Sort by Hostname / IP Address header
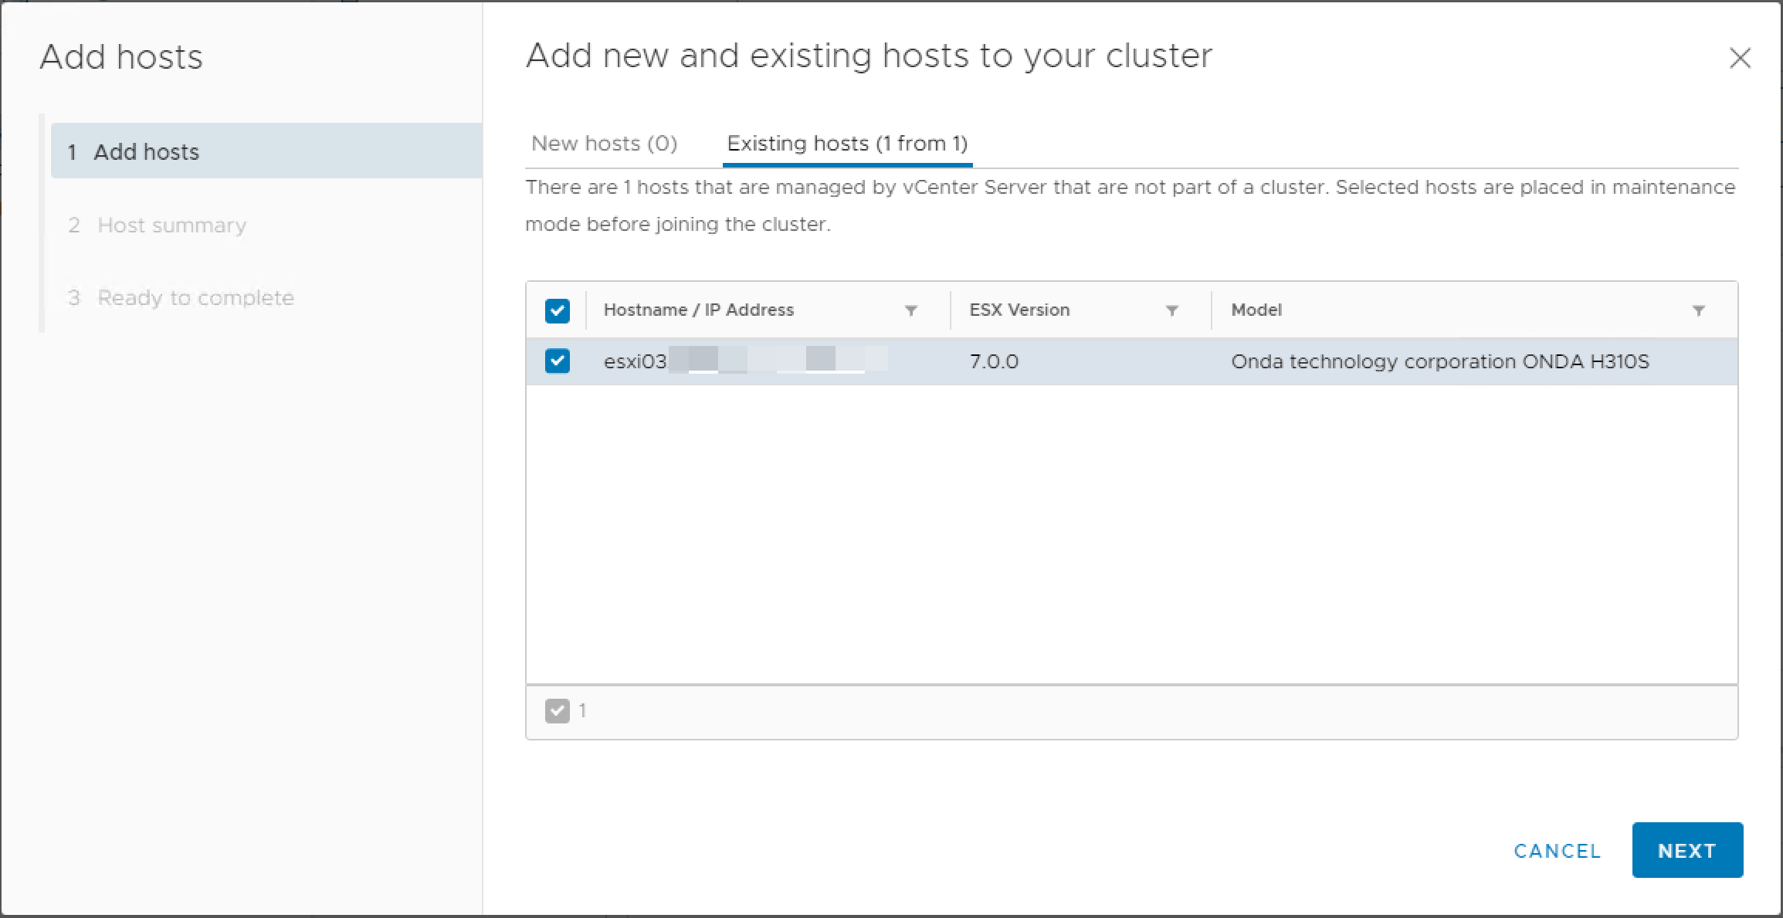Image resolution: width=1783 pixels, height=918 pixels. click(698, 310)
